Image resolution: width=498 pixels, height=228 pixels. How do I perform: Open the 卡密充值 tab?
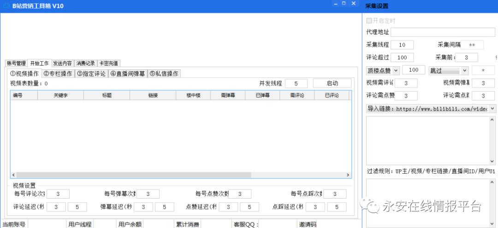pyautogui.click(x=108, y=63)
